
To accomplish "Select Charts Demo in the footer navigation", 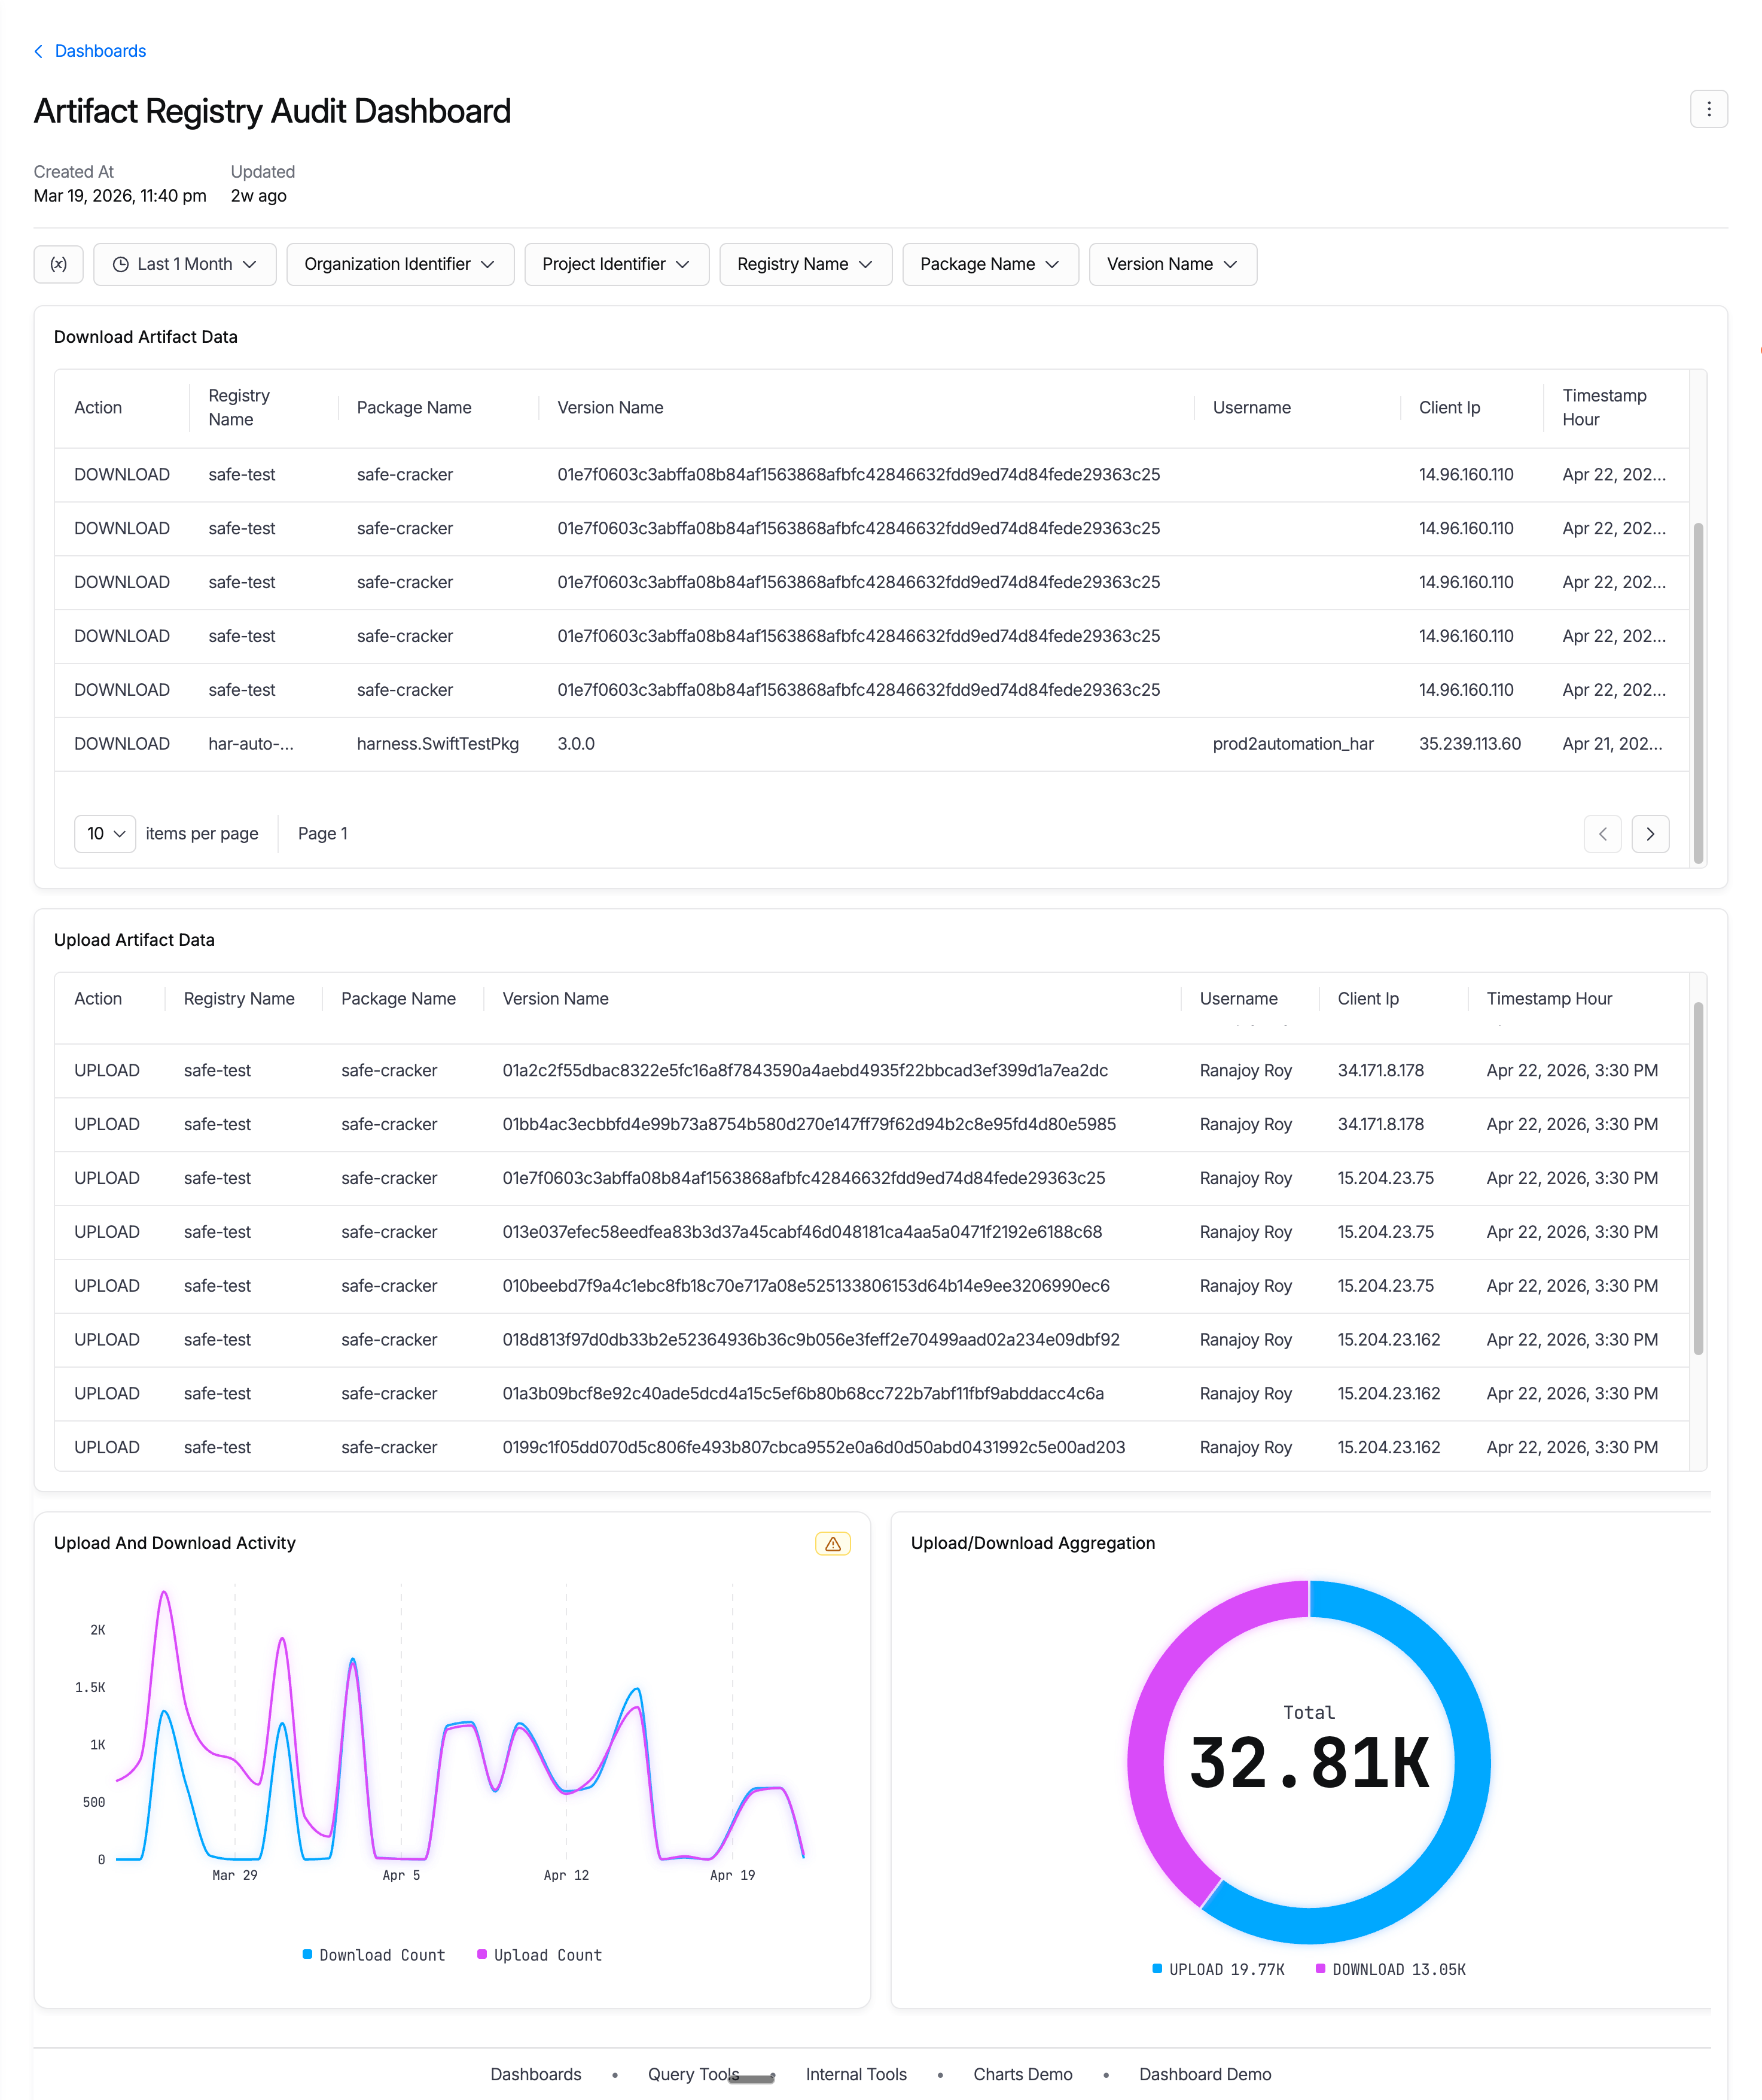I will coord(1022,2074).
